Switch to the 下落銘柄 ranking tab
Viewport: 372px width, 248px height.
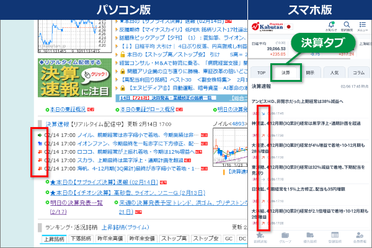pyautogui.click(x=81, y=239)
